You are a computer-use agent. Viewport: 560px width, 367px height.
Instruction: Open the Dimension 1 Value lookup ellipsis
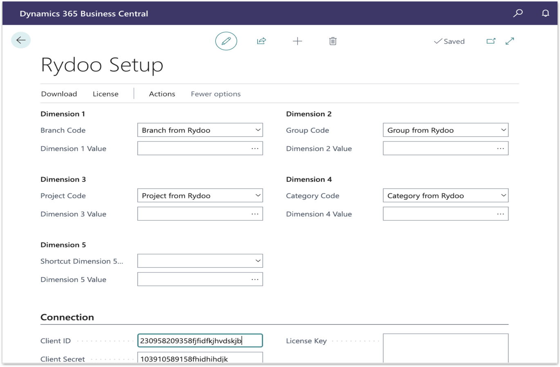pyautogui.click(x=254, y=148)
